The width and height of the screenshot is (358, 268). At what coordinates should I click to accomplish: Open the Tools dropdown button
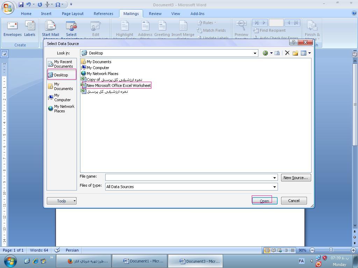62,201
